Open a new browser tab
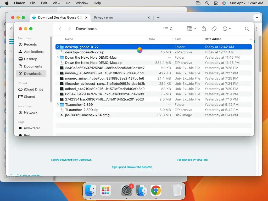Viewport: 268px width, 201px height. point(158,18)
